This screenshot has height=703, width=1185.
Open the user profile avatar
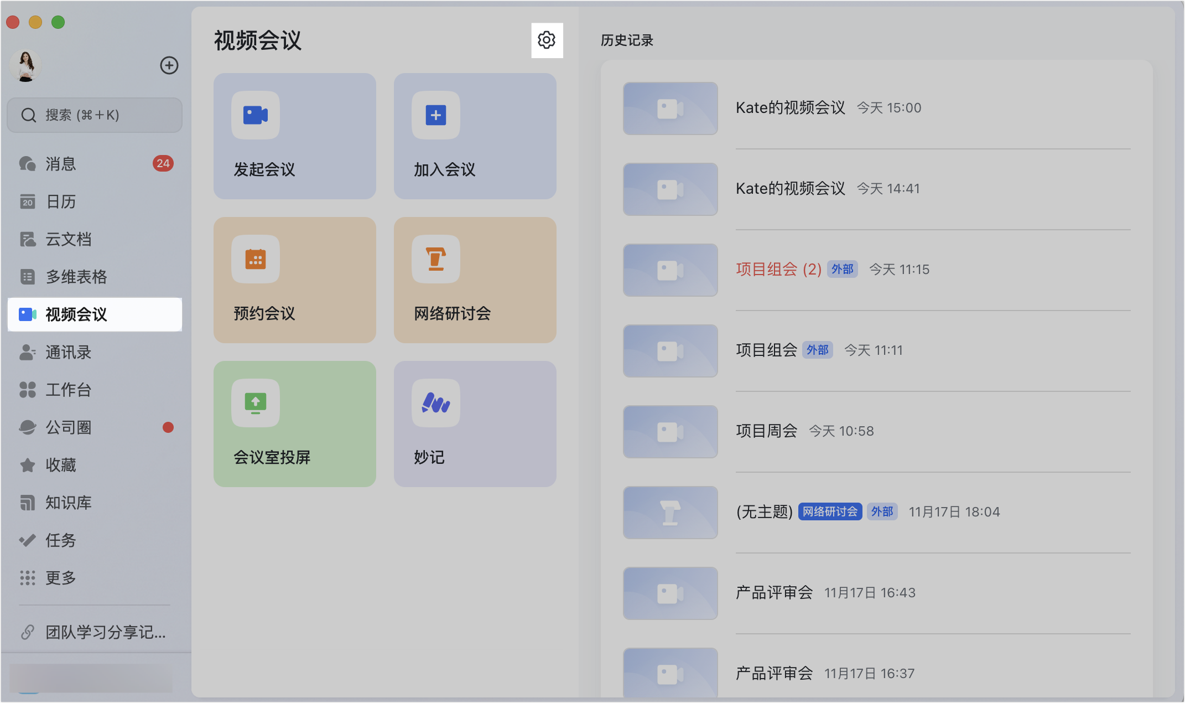tap(25, 65)
